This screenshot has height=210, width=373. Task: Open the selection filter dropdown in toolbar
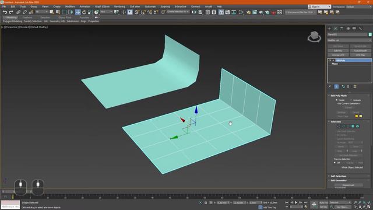(41, 12)
